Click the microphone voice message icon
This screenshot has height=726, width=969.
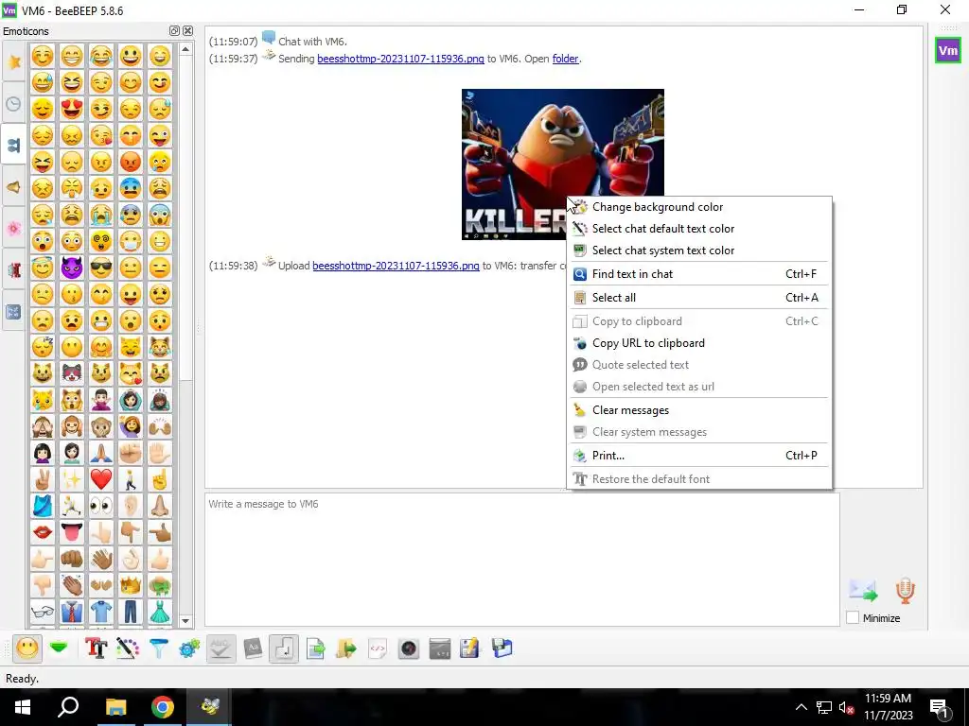point(905,590)
